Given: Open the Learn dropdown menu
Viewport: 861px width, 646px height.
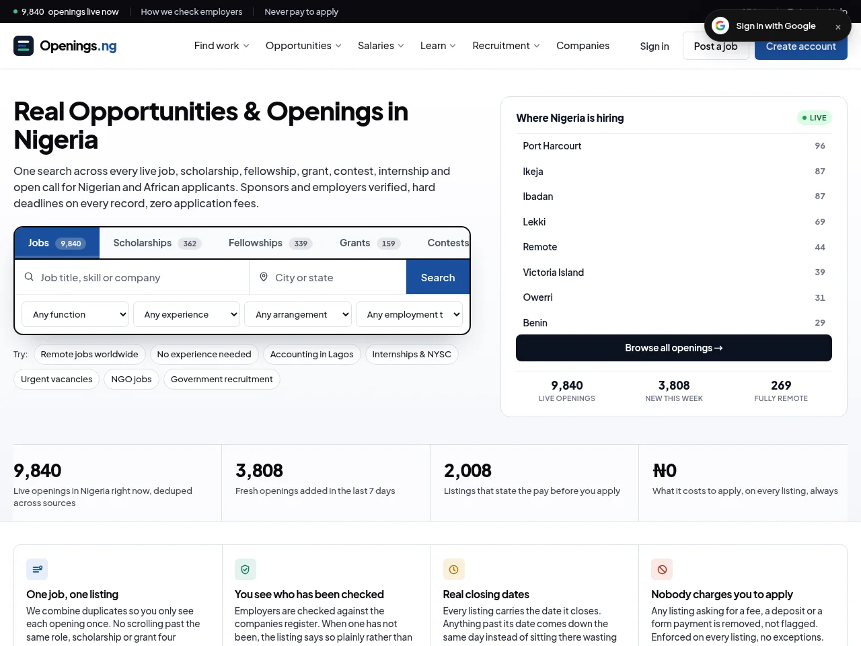Looking at the screenshot, I should coord(438,46).
